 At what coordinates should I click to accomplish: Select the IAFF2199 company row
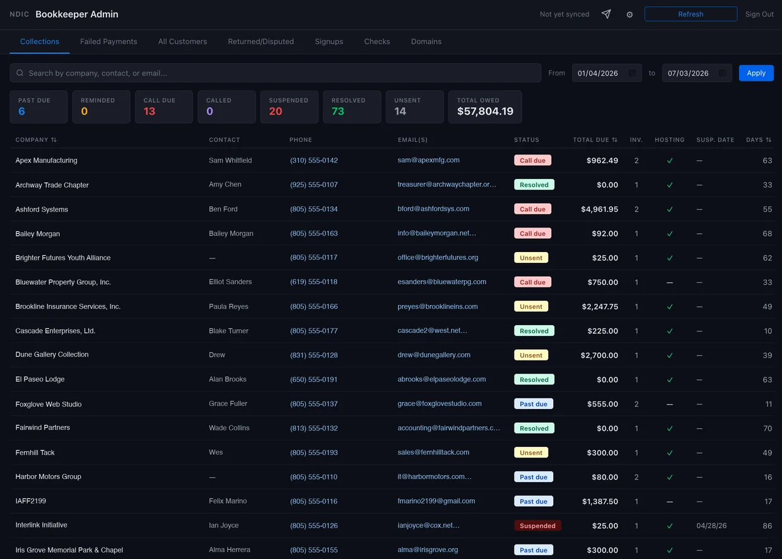pos(392,502)
